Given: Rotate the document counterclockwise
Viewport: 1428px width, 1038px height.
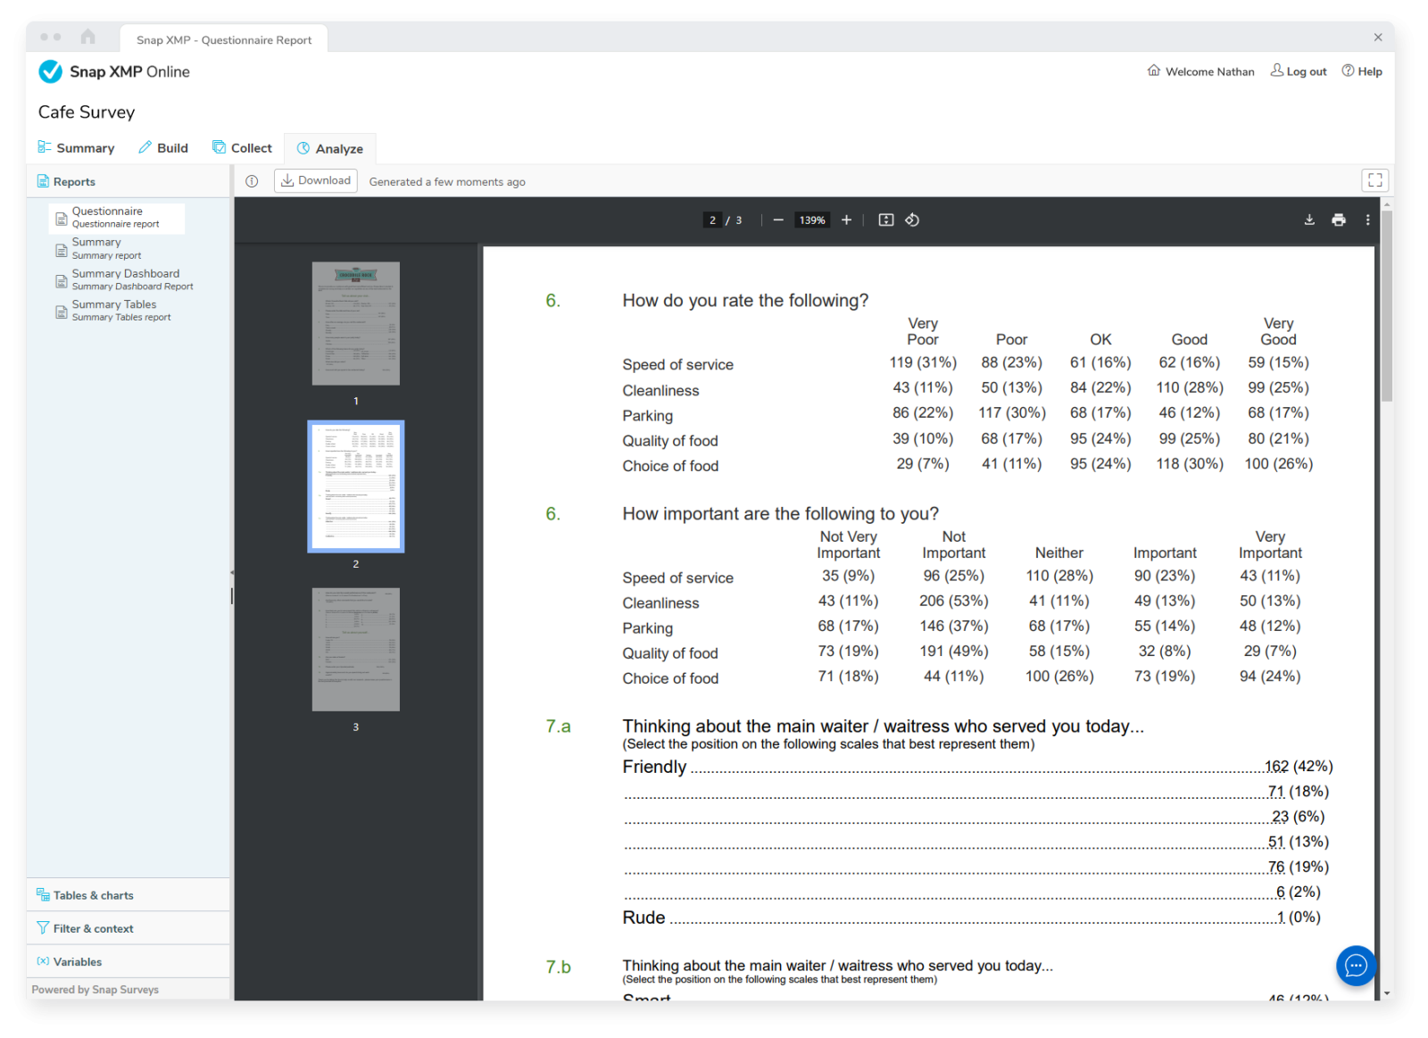Looking at the screenshot, I should click(912, 220).
